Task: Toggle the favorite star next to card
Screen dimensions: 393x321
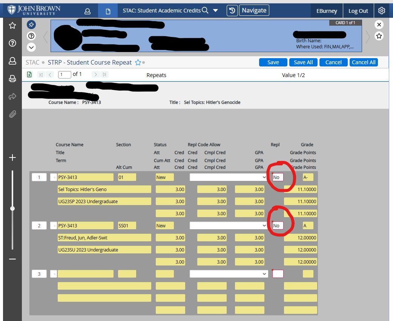Action: (x=379, y=36)
